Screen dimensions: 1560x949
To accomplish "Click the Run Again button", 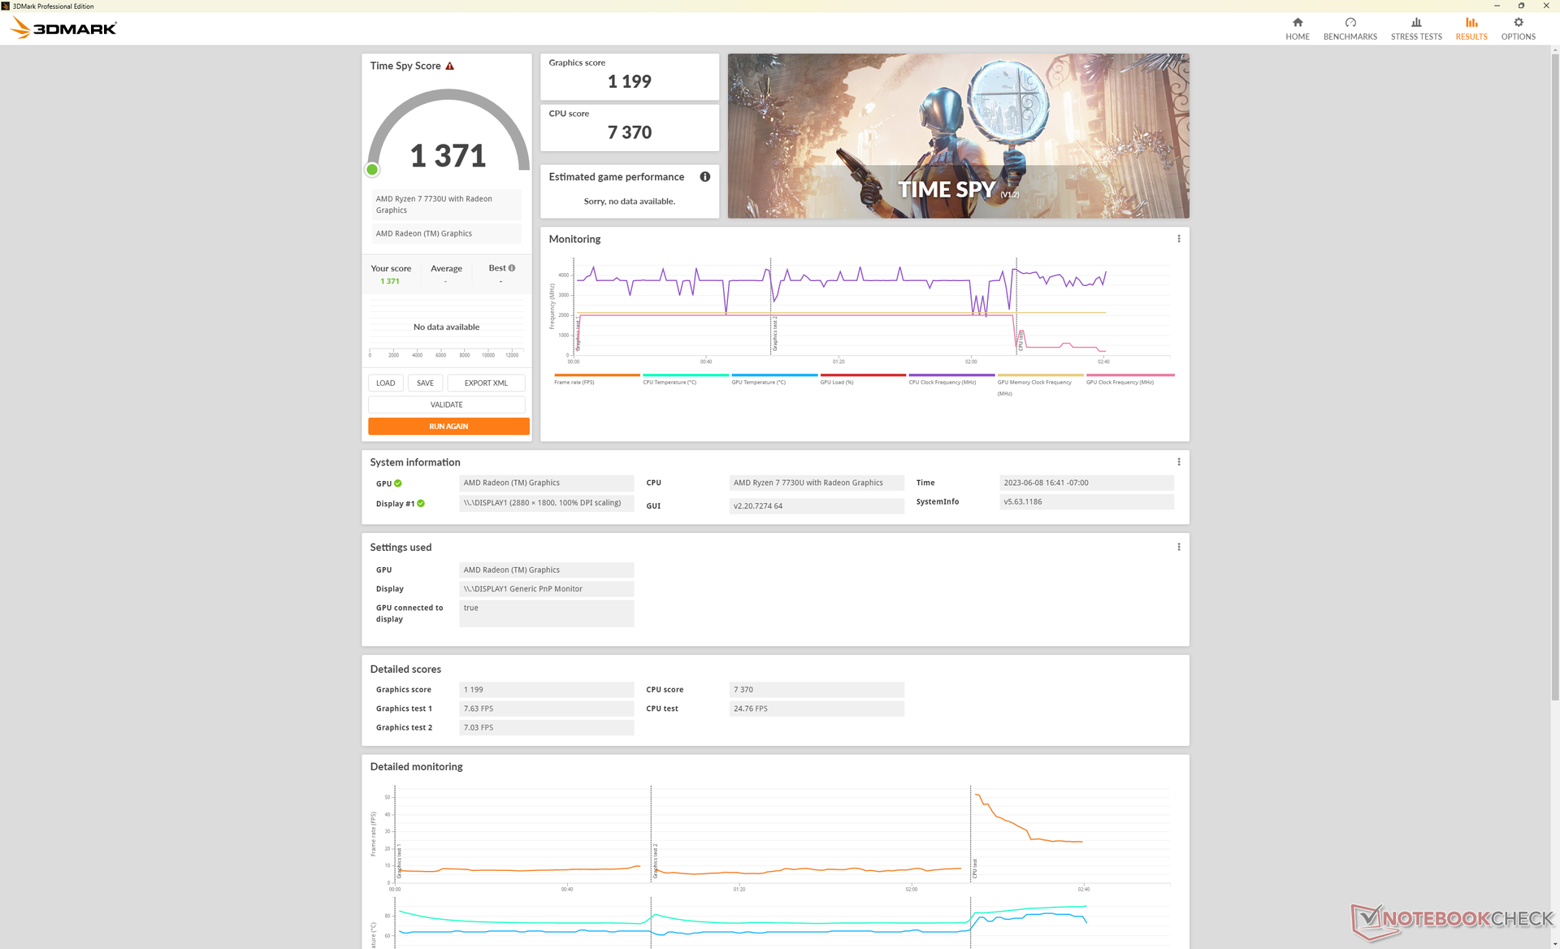I will pyautogui.click(x=448, y=427).
